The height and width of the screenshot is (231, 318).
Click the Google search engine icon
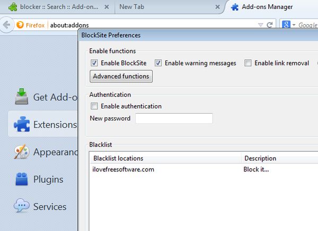coord(286,25)
